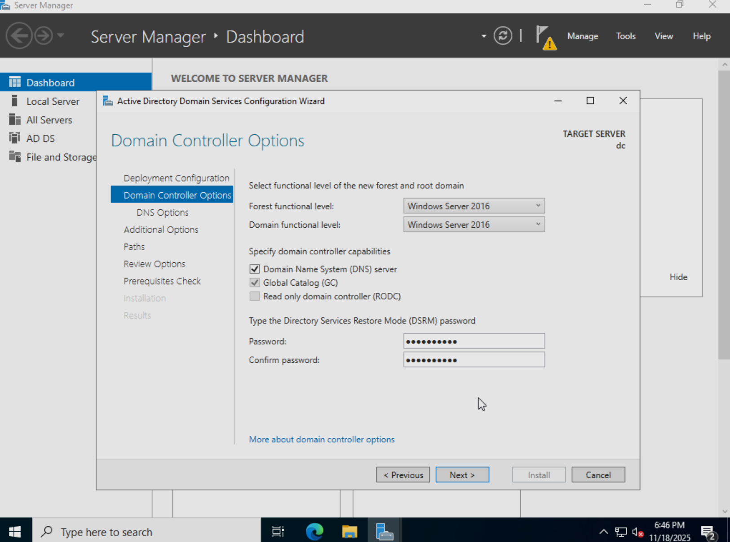
Task: Go to DNS Options step
Action: (162, 212)
